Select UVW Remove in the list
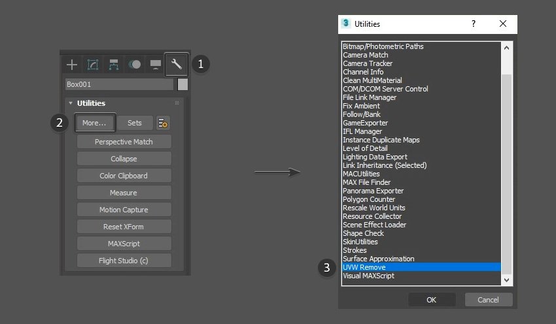Image resolution: width=556 pixels, height=324 pixels. (421, 267)
